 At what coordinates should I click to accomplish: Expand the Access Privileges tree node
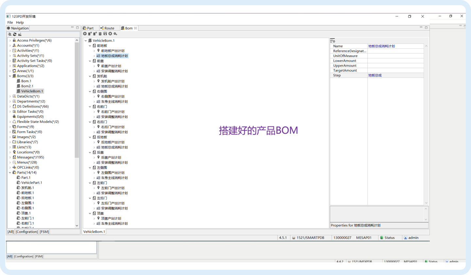pyautogui.click(x=10, y=40)
